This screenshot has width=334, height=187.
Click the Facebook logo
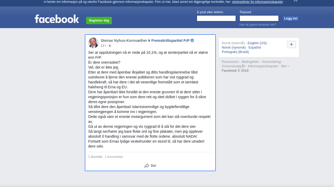pyautogui.click(x=57, y=19)
